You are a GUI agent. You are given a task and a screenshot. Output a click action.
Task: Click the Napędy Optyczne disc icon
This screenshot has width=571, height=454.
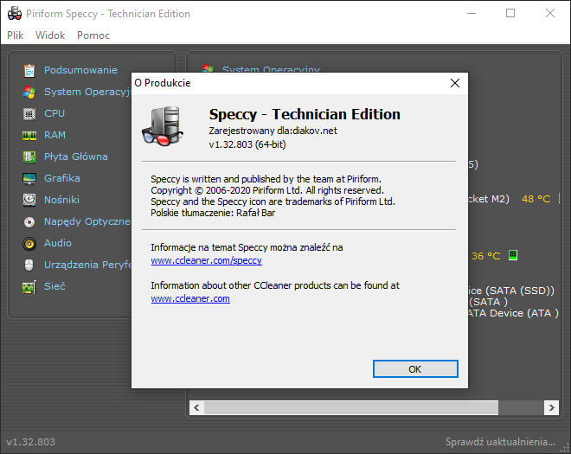tap(29, 221)
